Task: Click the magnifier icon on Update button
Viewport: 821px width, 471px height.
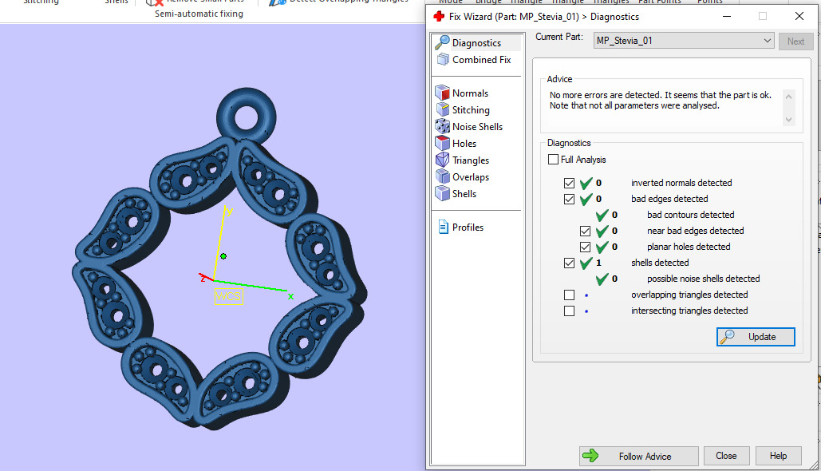Action: [727, 337]
